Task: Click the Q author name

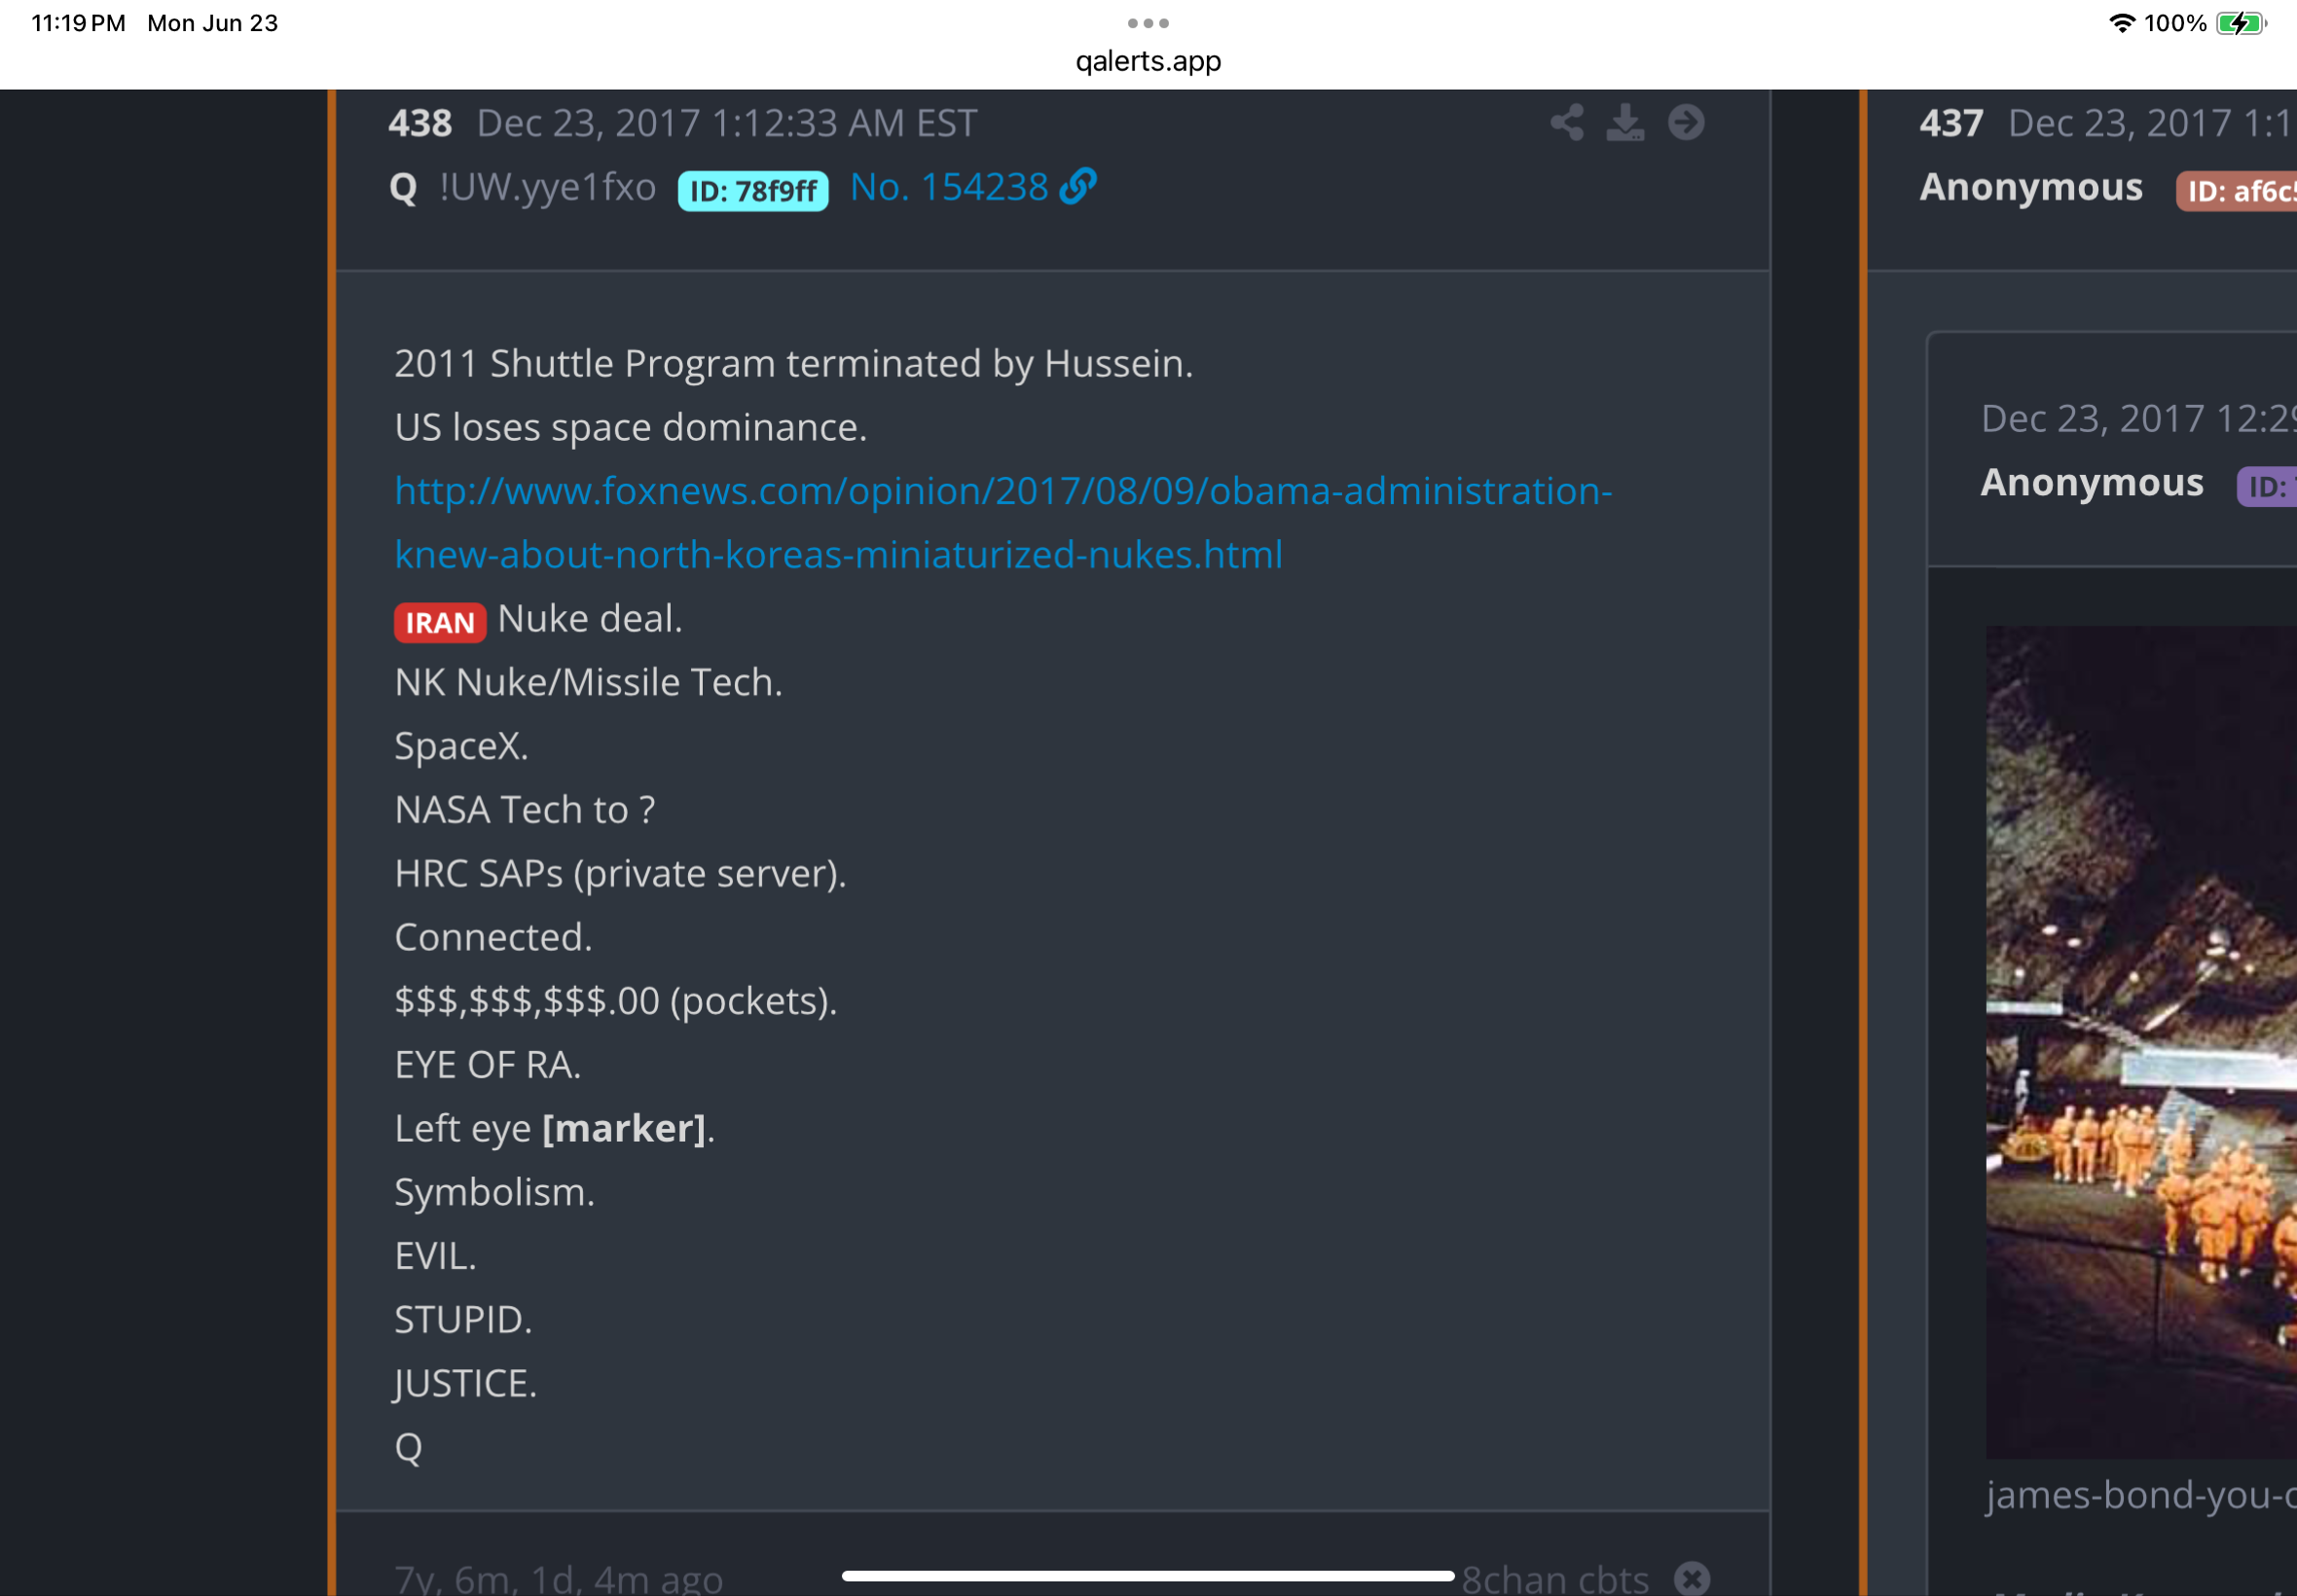Action: coord(403,188)
